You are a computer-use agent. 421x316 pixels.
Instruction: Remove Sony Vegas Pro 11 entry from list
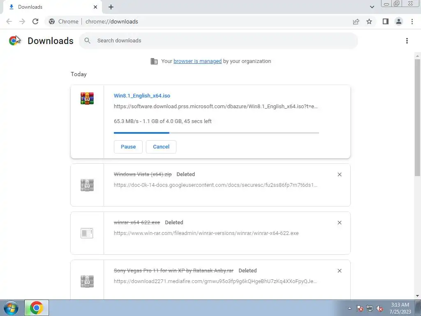click(339, 271)
